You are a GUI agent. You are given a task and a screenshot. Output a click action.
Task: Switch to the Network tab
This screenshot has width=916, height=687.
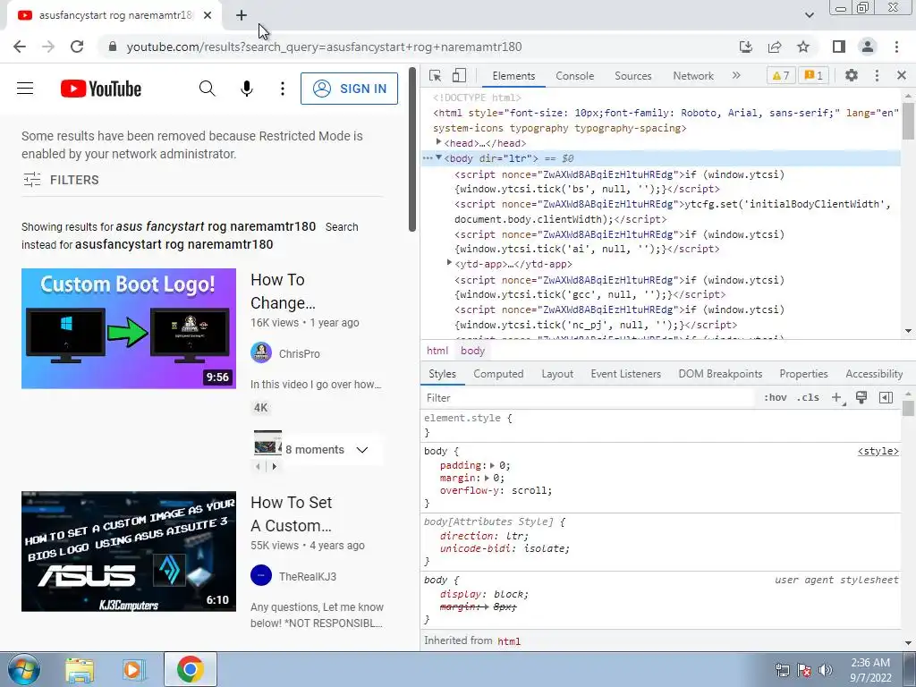point(693,76)
